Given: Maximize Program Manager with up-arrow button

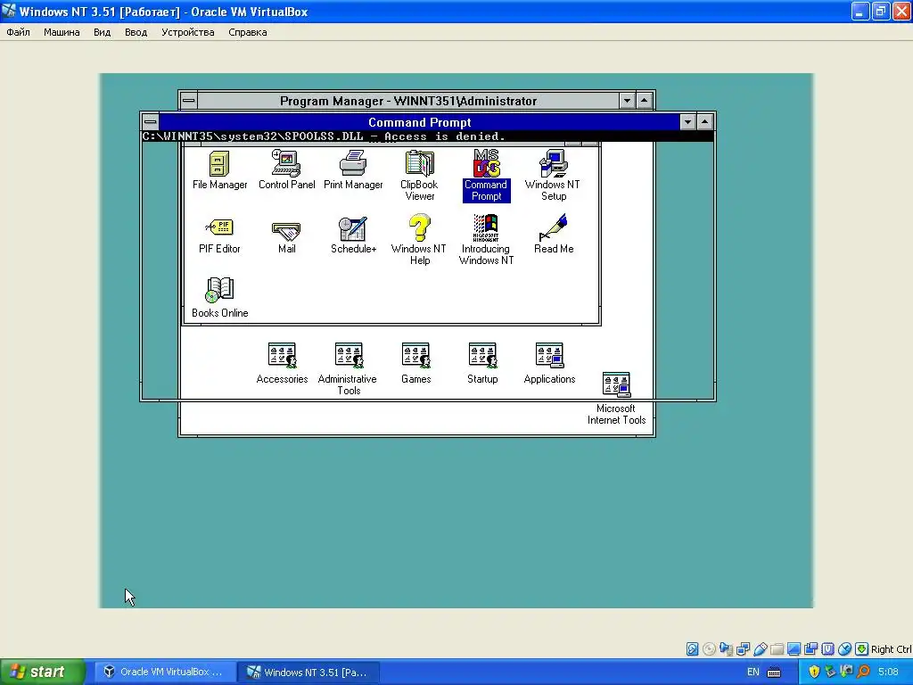Looking at the screenshot, I should tap(644, 101).
